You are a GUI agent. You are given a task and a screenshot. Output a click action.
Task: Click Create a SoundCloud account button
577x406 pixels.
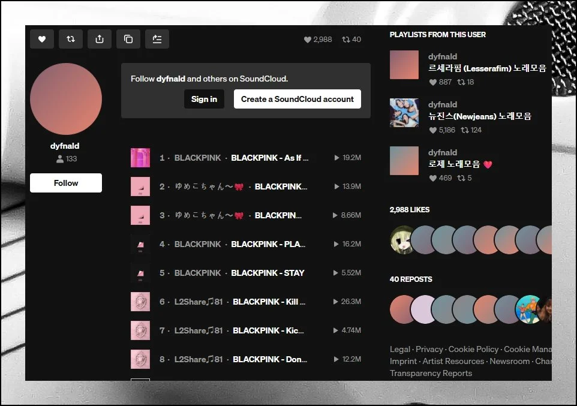pyautogui.click(x=297, y=99)
